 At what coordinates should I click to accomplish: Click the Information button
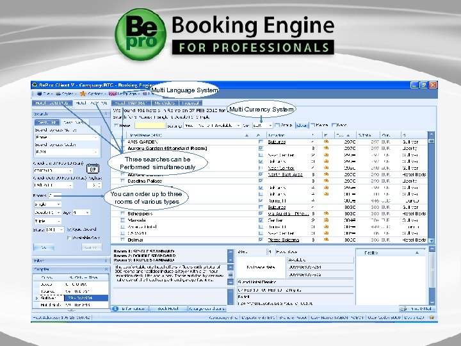click(x=130, y=309)
